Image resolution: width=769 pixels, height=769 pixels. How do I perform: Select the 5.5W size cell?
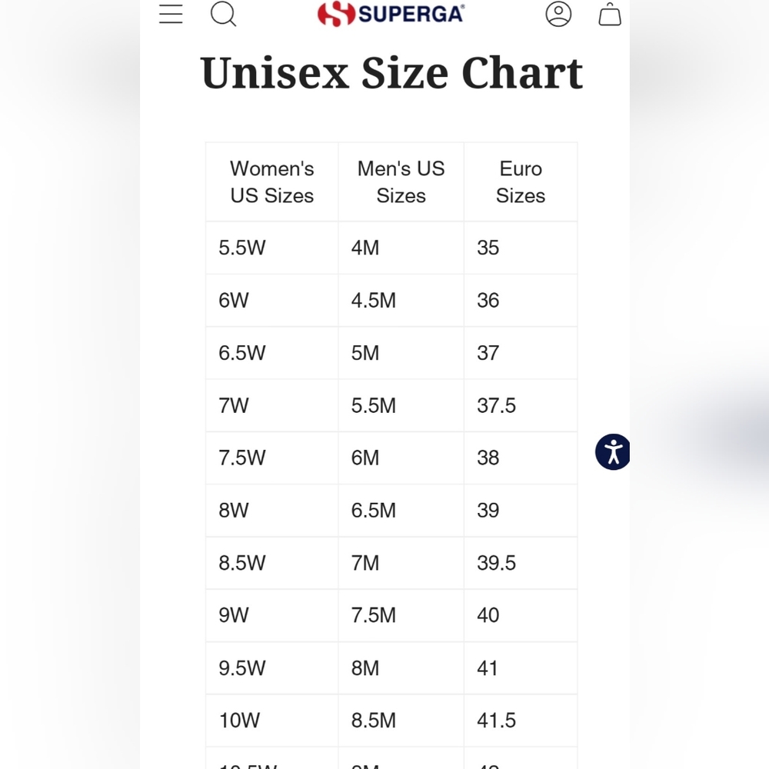click(271, 248)
